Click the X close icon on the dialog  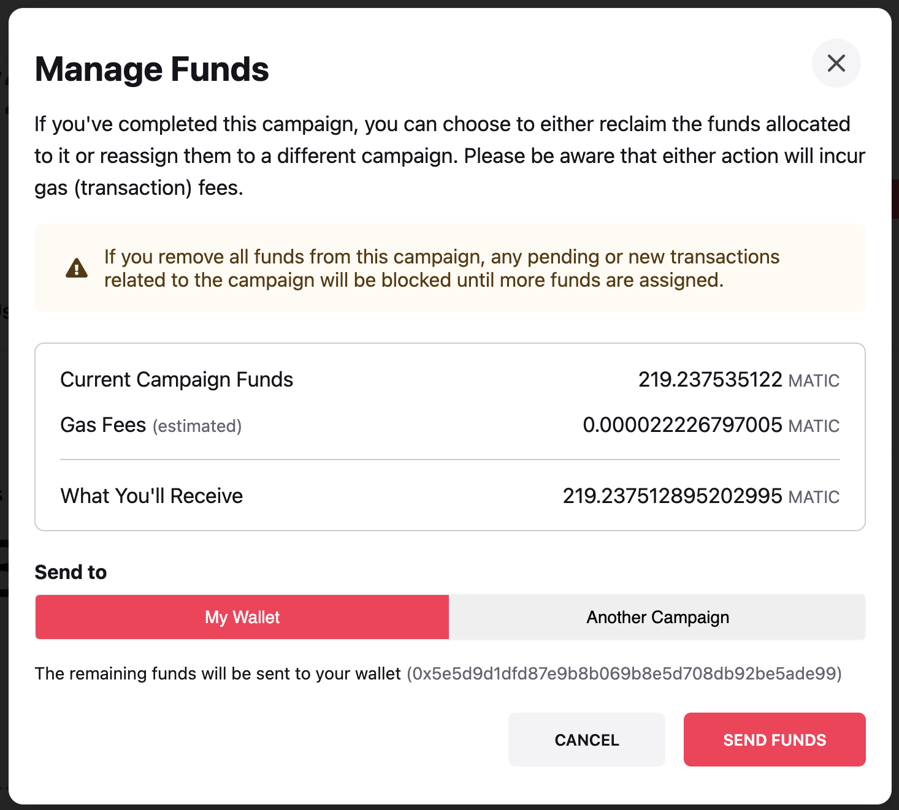(x=836, y=63)
